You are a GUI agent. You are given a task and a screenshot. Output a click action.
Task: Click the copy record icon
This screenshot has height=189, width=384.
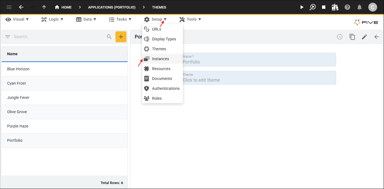(352, 37)
